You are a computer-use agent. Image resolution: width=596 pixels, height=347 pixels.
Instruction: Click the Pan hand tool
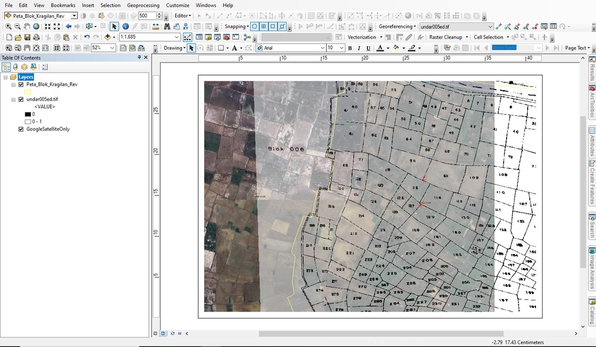27,27
